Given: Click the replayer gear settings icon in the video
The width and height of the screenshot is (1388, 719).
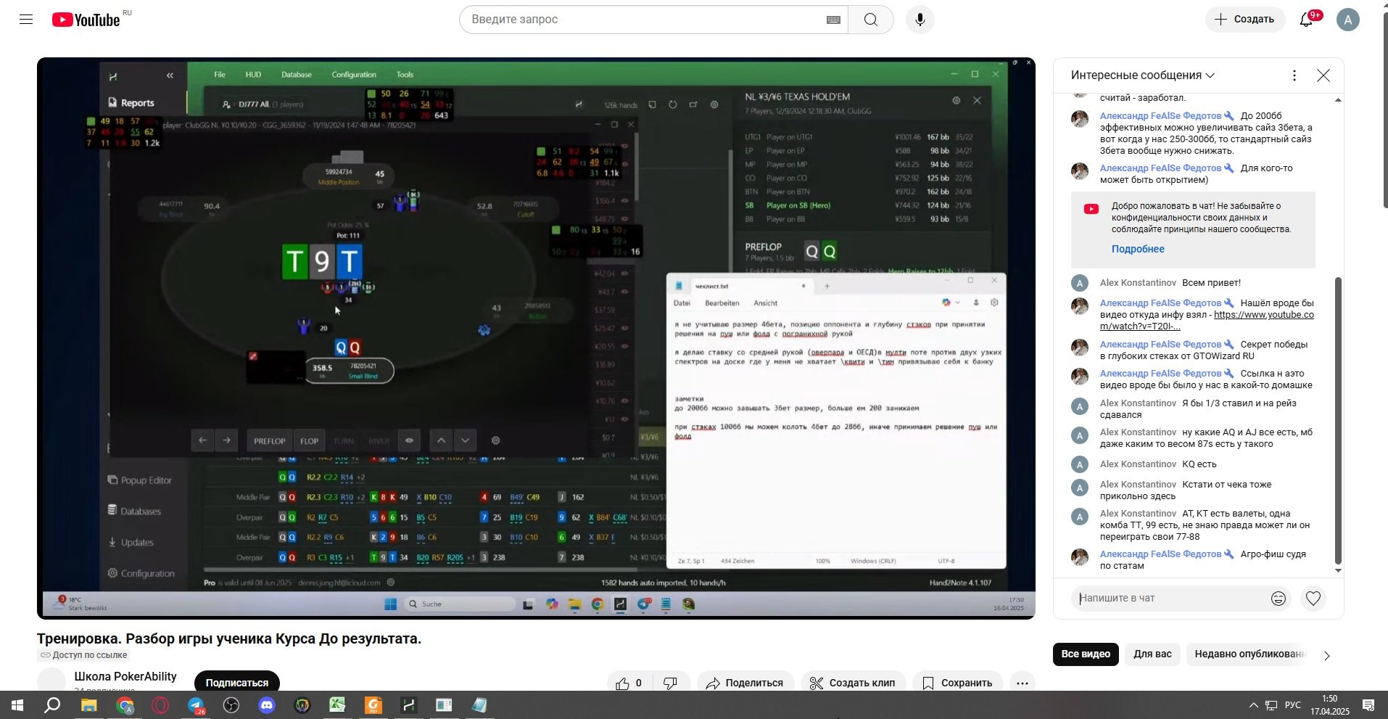Looking at the screenshot, I should 496,440.
